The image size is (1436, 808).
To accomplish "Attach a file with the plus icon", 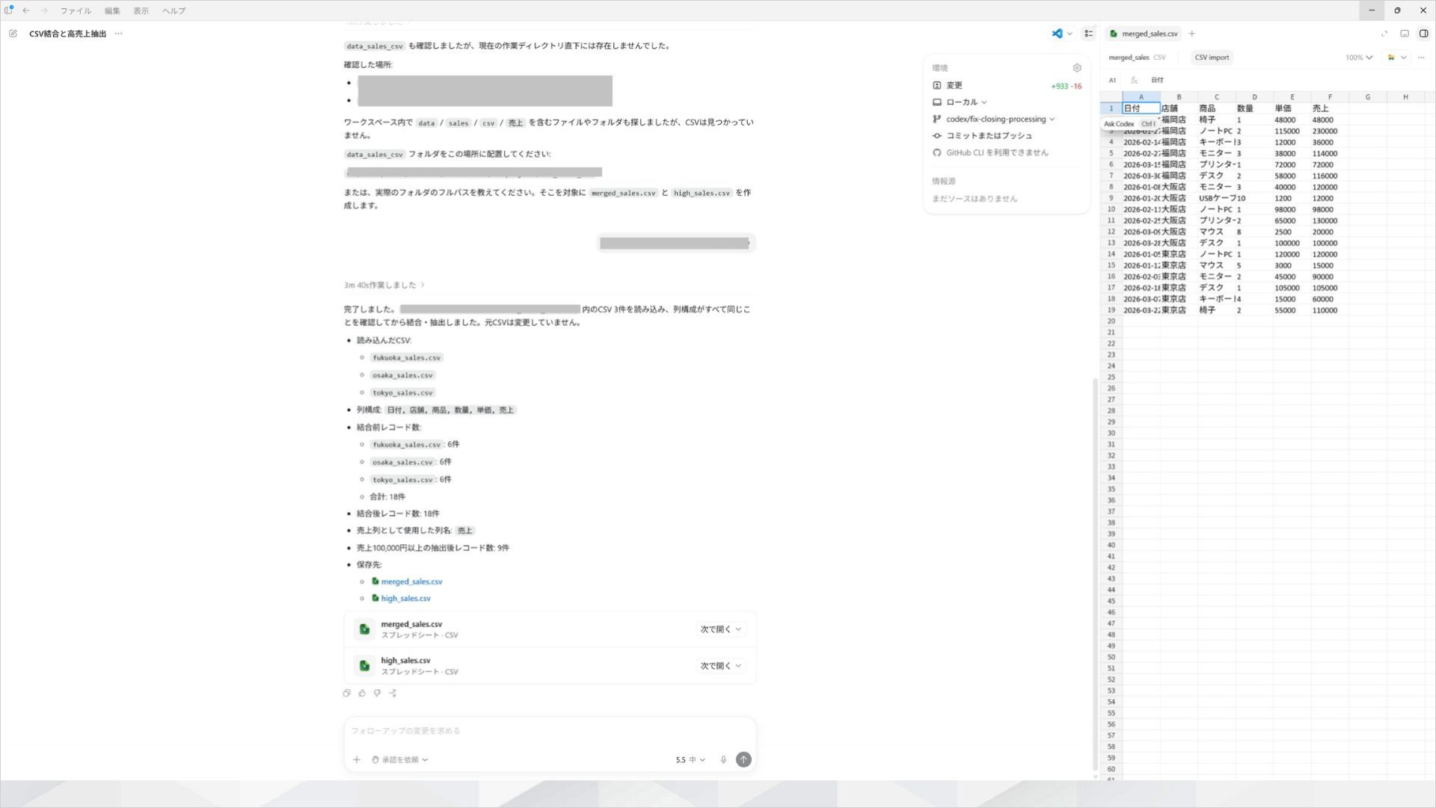I will pos(357,759).
